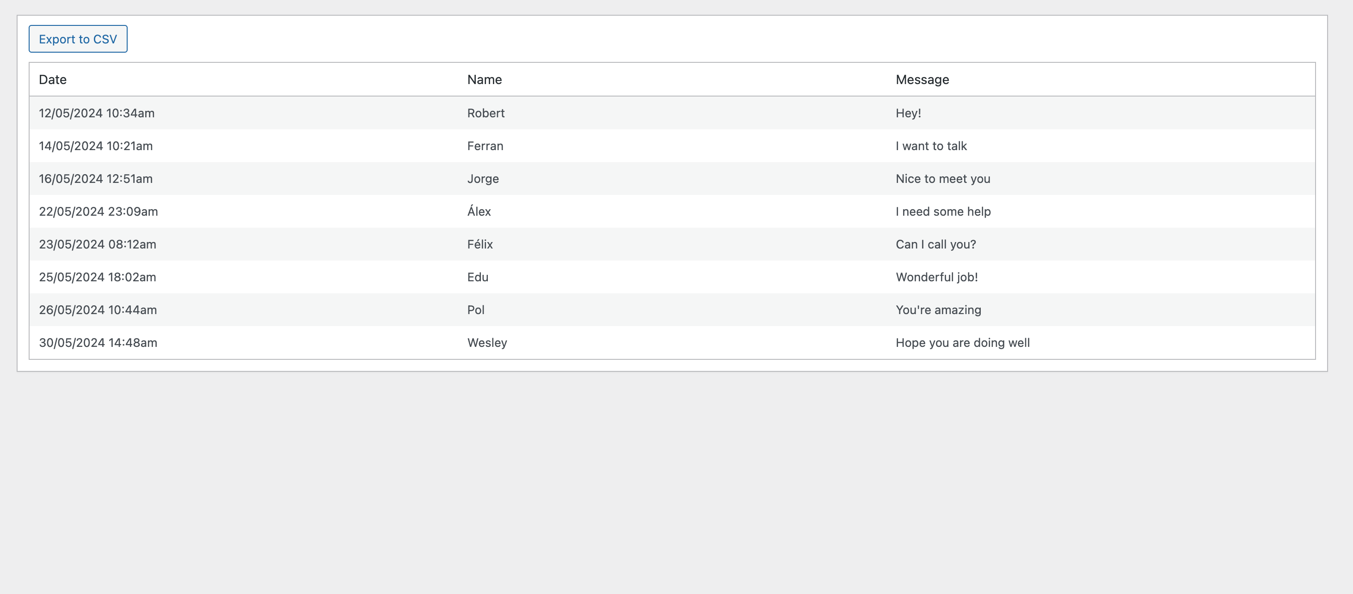Select the row with name Ferran
1353x594 pixels.
coord(672,146)
